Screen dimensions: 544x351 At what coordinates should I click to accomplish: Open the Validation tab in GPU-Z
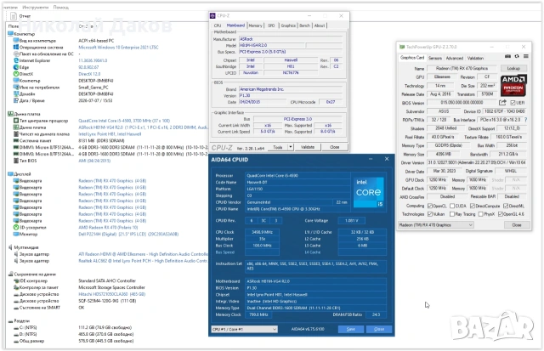(475, 58)
